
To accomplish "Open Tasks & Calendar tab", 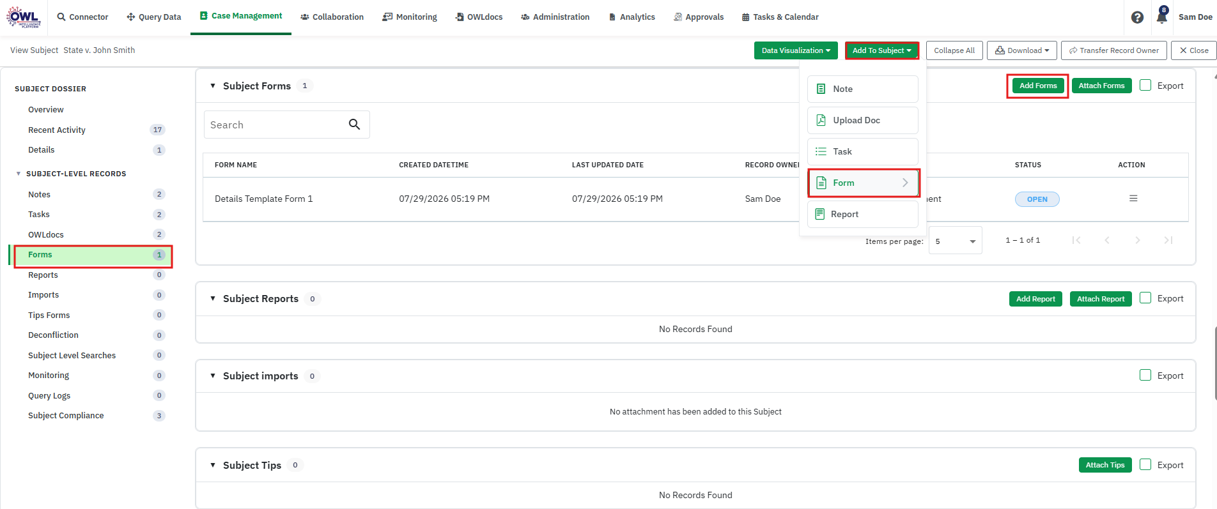I will tap(780, 17).
